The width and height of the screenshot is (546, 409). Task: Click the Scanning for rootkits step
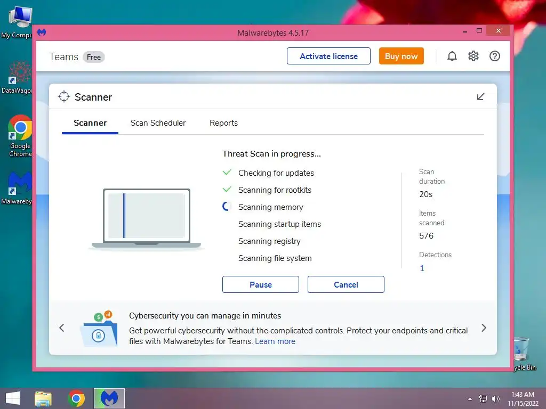[275, 190]
